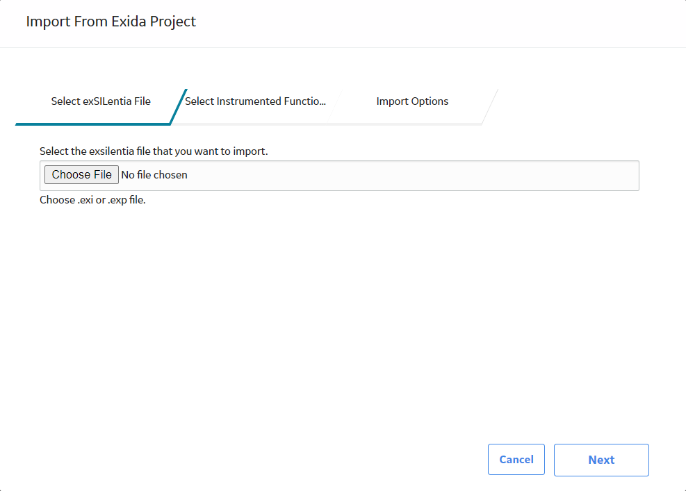Browse for an .exi file with Choose File
The width and height of the screenshot is (686, 491).
(81, 174)
